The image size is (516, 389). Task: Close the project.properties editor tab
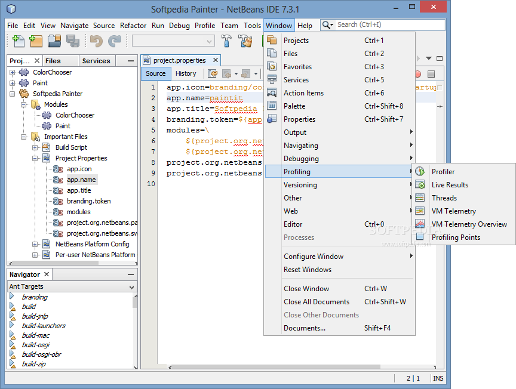(215, 60)
